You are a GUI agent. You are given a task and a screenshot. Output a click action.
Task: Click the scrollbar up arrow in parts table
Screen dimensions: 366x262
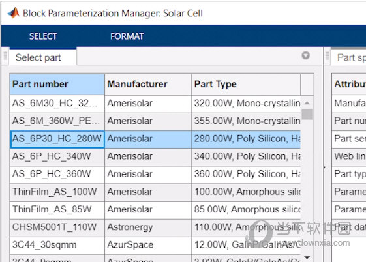click(307, 103)
